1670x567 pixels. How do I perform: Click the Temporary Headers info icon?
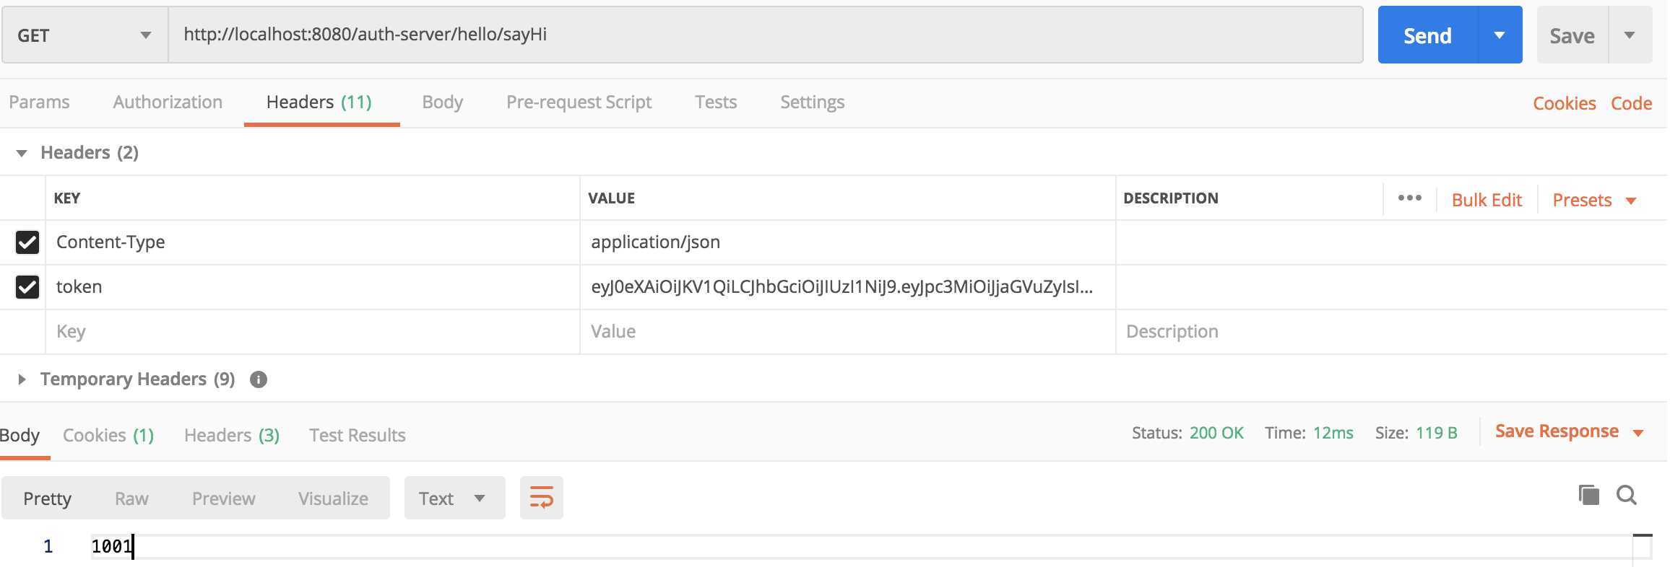pyautogui.click(x=258, y=379)
